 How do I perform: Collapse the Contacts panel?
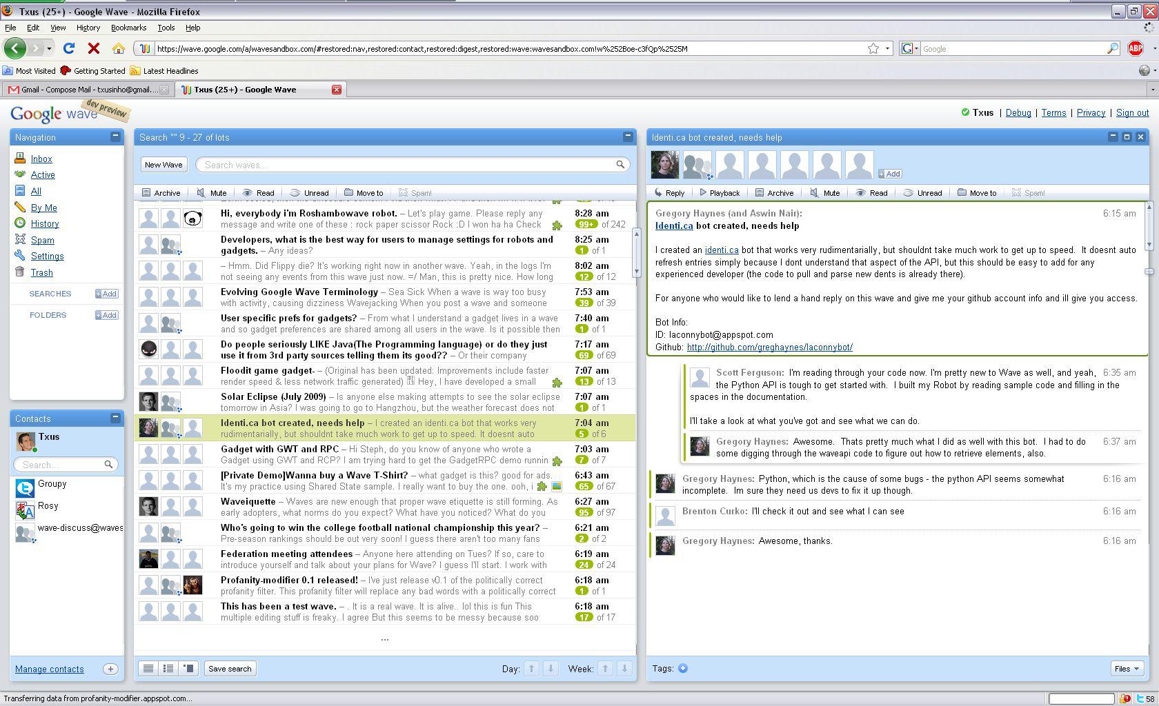[115, 418]
